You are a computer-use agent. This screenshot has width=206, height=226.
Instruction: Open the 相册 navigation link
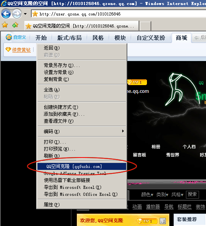(x=156, y=147)
